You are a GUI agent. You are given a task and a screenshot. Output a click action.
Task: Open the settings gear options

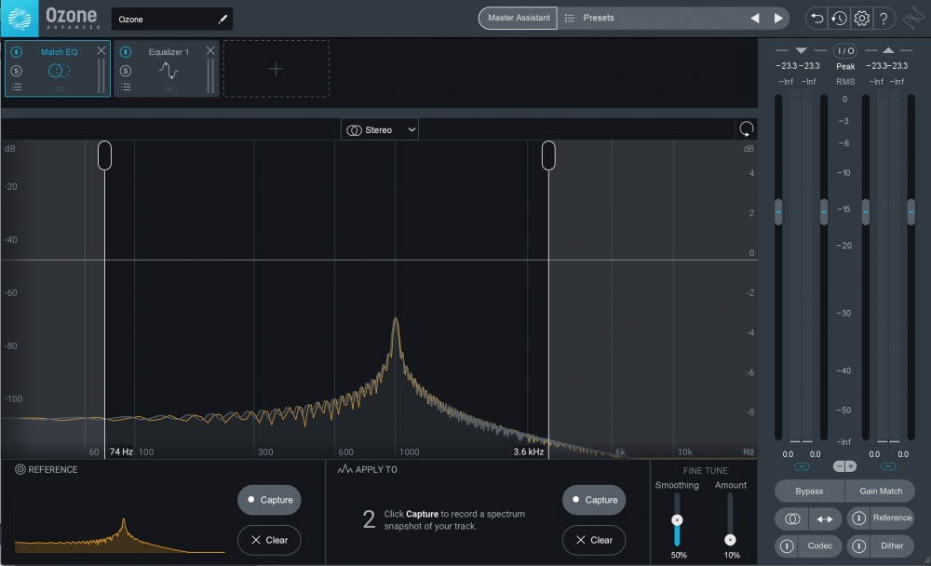[861, 19]
